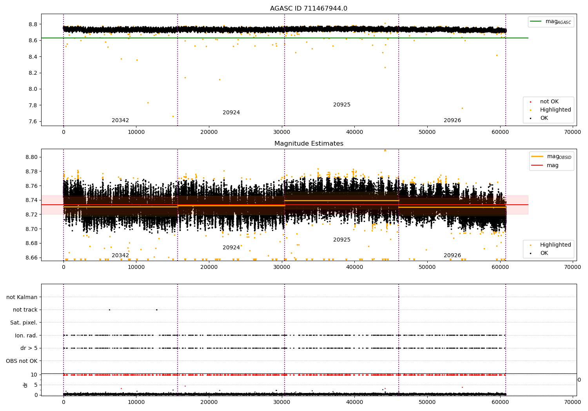
Task: Click the 7.6 y-axis tick in top panel
Action: pos(33,121)
